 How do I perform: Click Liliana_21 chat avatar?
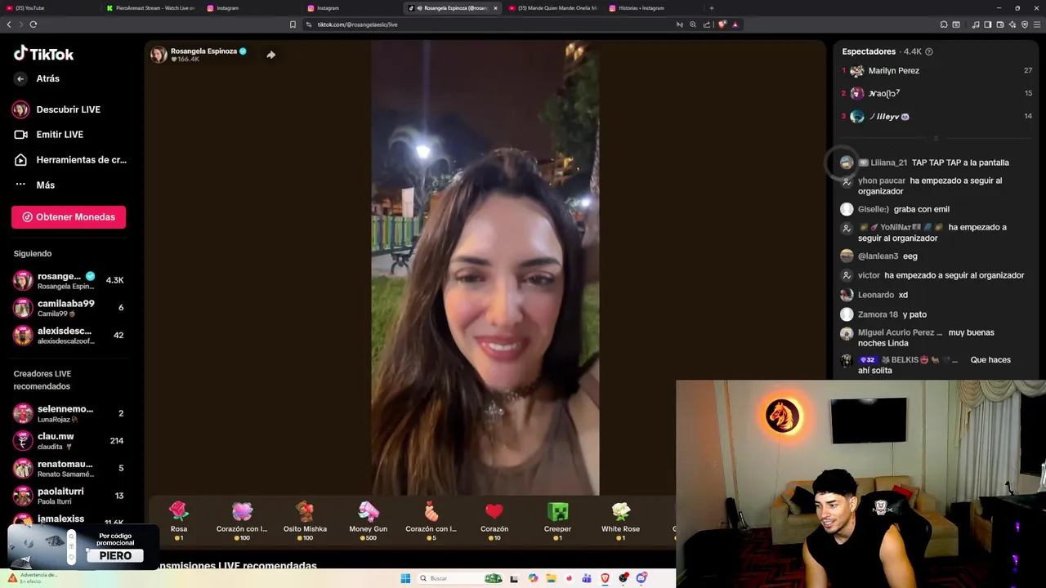[847, 163]
